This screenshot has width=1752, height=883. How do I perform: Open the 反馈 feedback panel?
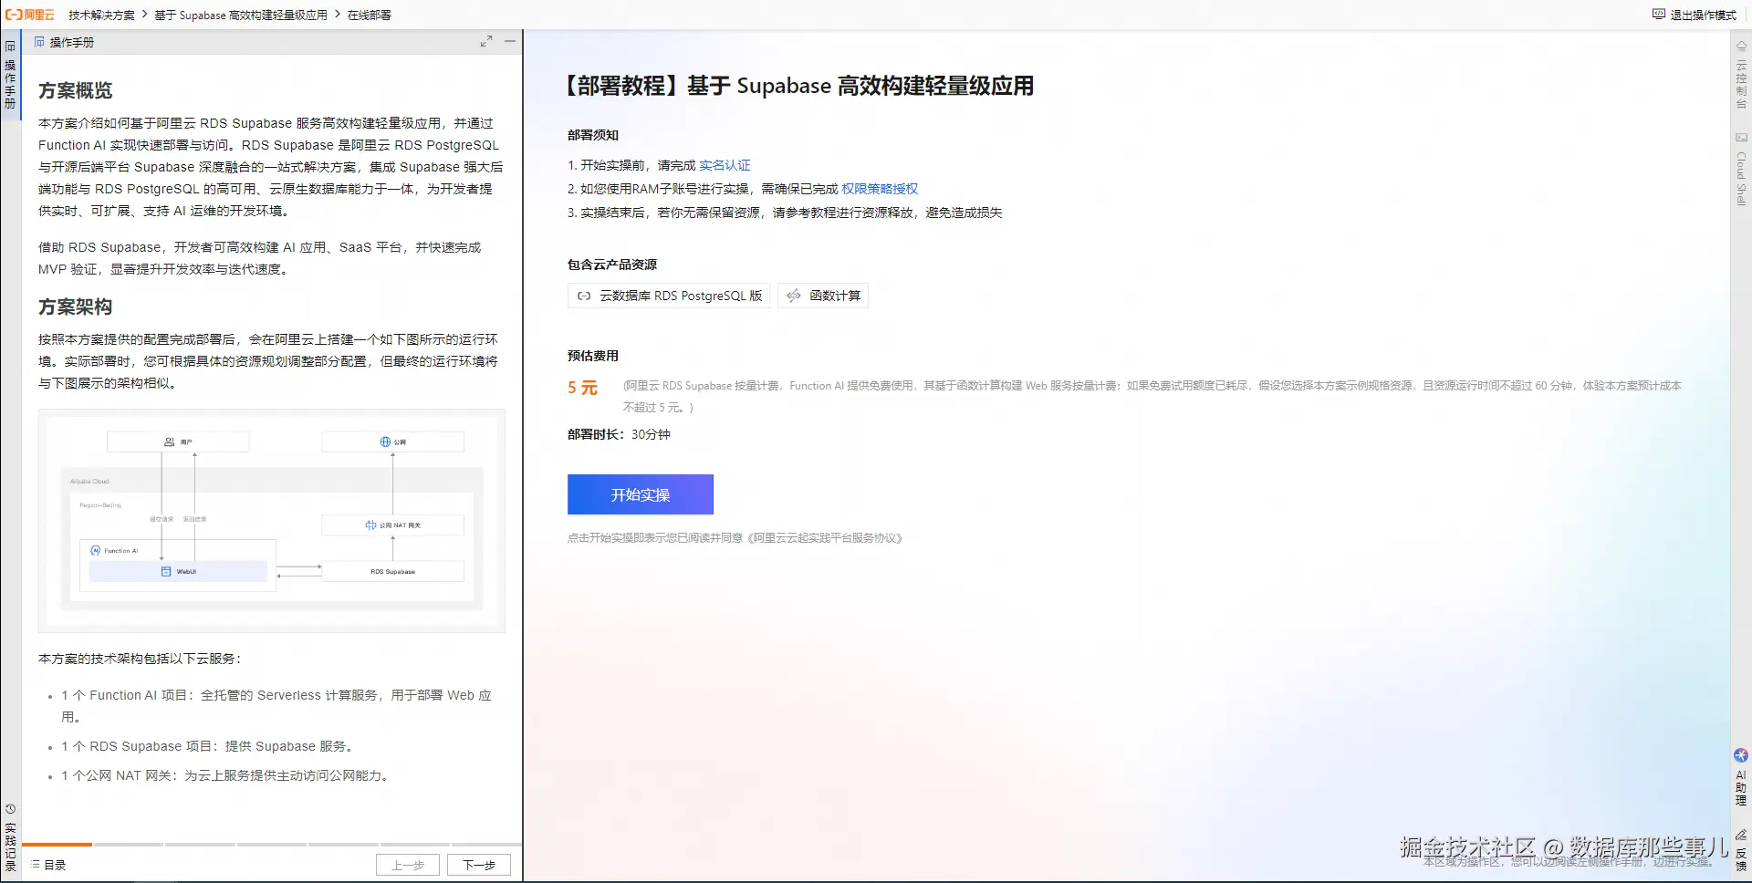point(1741,850)
